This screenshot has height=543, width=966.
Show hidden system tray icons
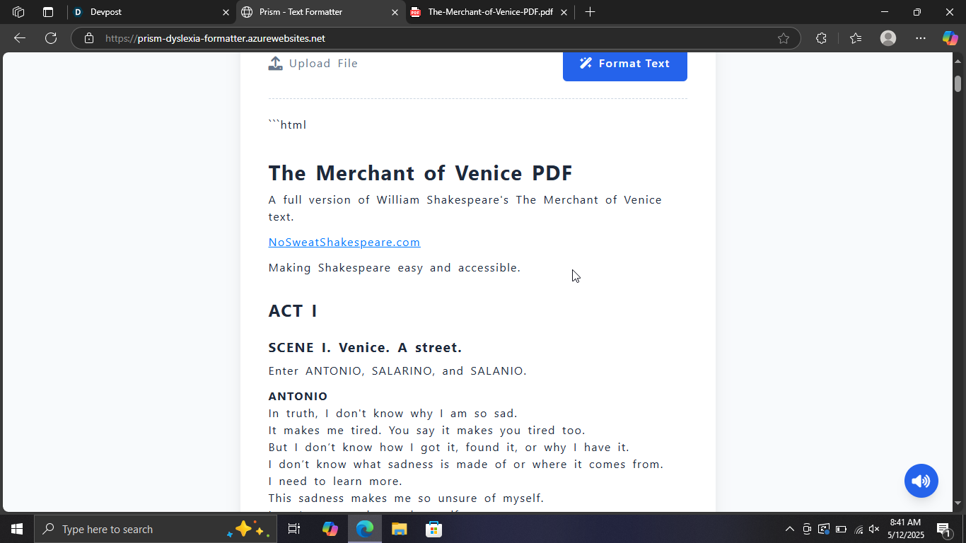(x=790, y=529)
